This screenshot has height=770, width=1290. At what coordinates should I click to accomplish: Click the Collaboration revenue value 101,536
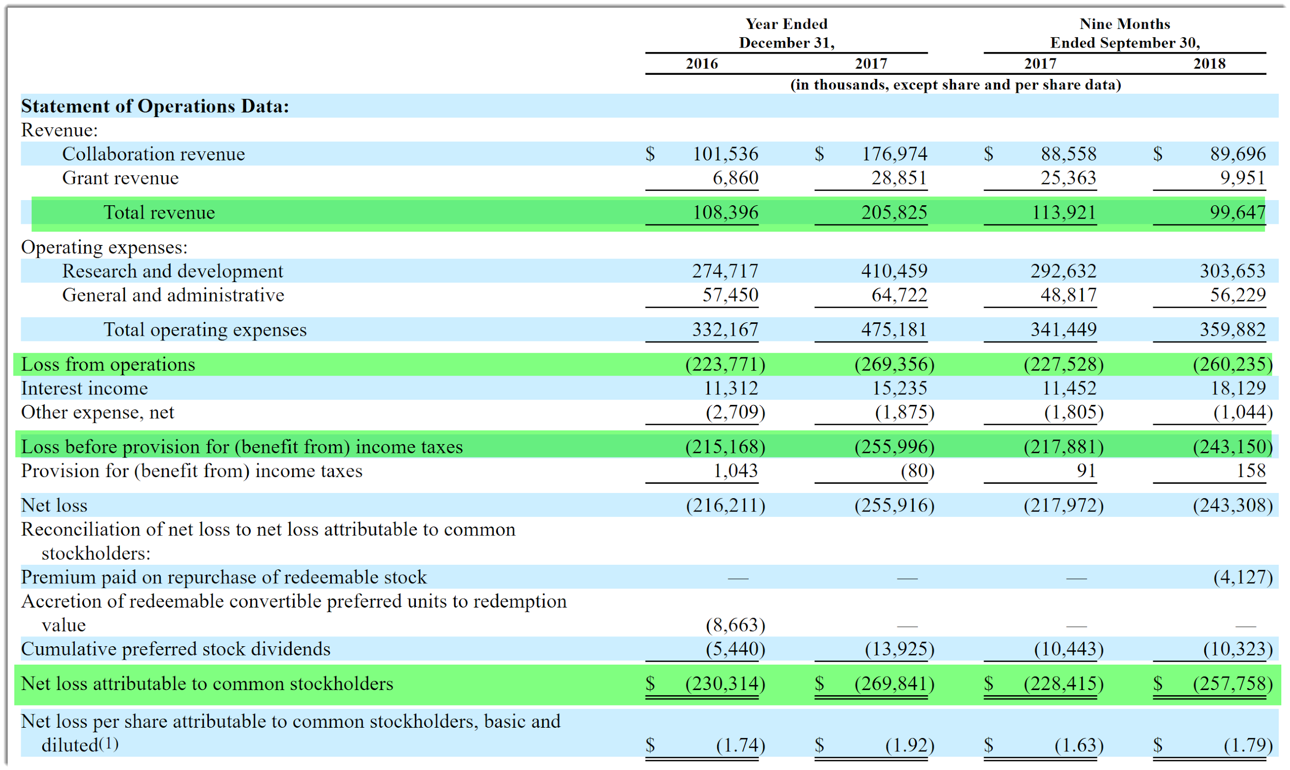(725, 154)
